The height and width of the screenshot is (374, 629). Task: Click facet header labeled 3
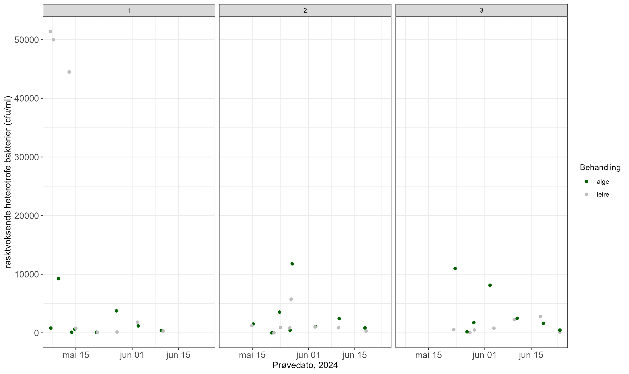481,10
